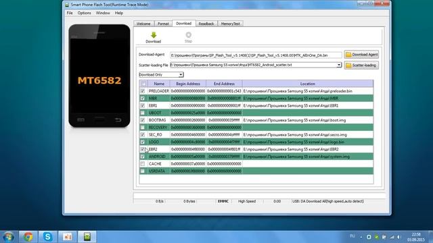Image resolution: width=433 pixels, height=243 pixels.
Task: Open the orange taskbar application icon
Action: 68,237
